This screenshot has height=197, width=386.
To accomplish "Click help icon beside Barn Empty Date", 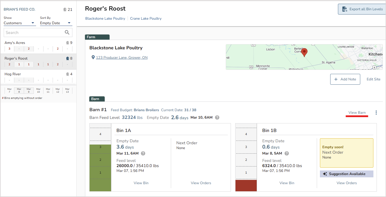I will coord(217,117).
